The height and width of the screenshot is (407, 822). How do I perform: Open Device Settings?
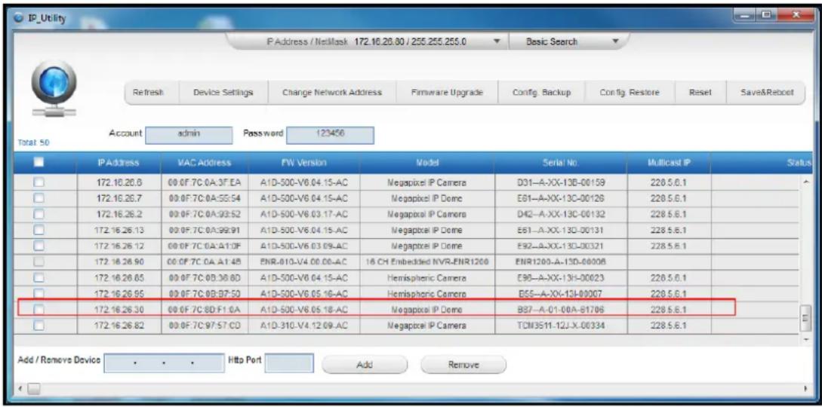coord(224,93)
